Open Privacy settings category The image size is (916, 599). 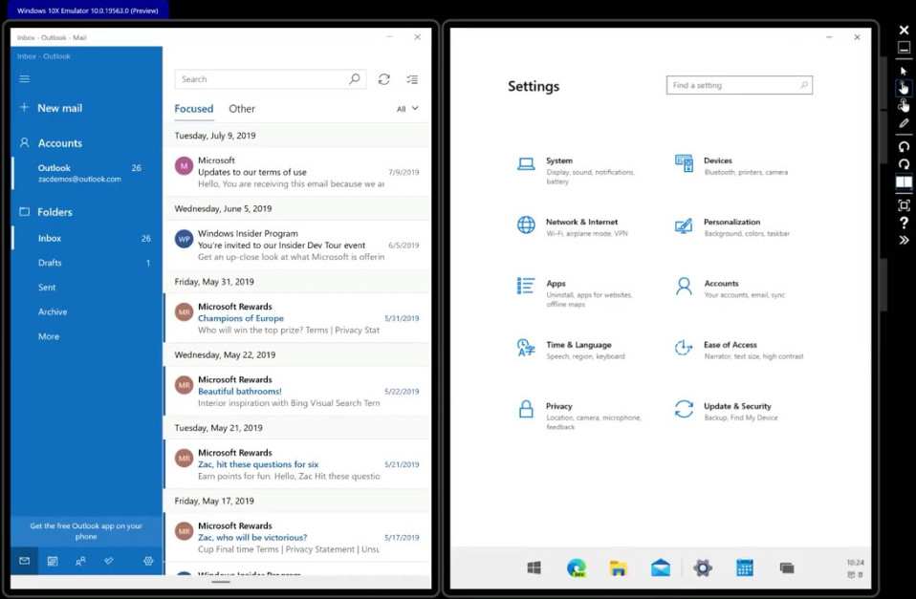pyautogui.click(x=579, y=415)
